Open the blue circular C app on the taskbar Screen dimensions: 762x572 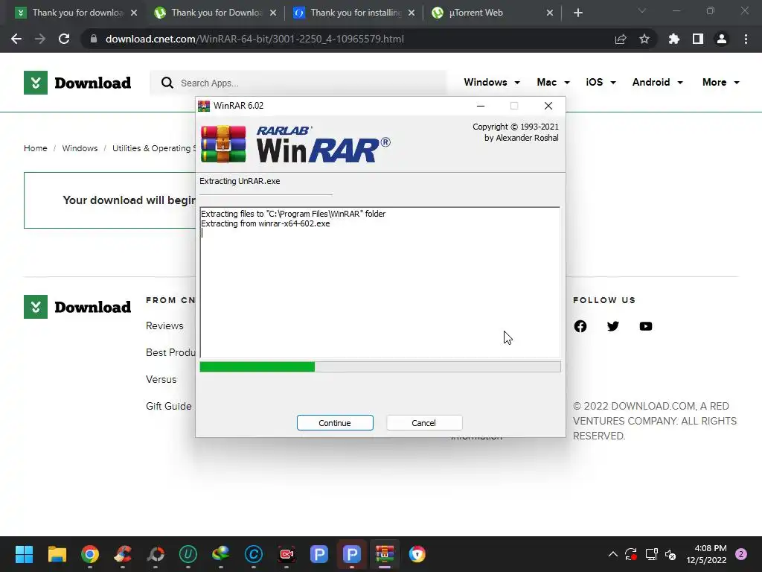(254, 554)
